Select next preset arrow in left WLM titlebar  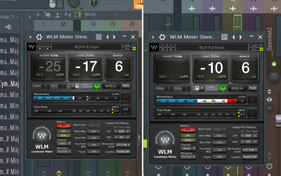(x=114, y=37)
